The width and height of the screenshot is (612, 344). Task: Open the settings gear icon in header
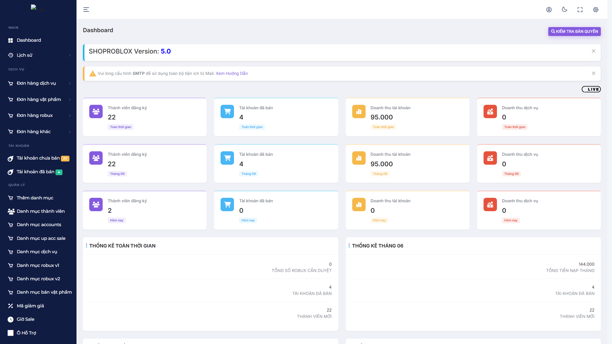595,10
